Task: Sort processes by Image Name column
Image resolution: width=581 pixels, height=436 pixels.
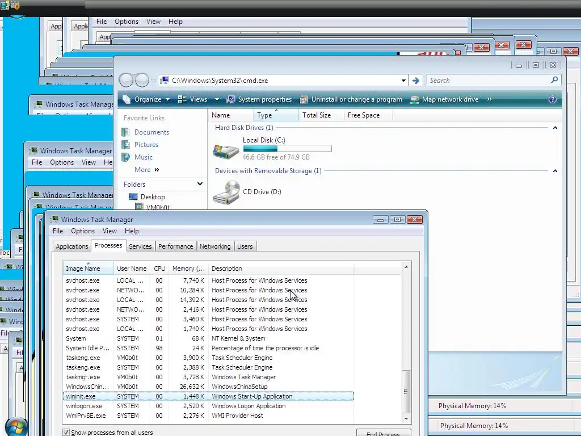Action: [x=88, y=269]
